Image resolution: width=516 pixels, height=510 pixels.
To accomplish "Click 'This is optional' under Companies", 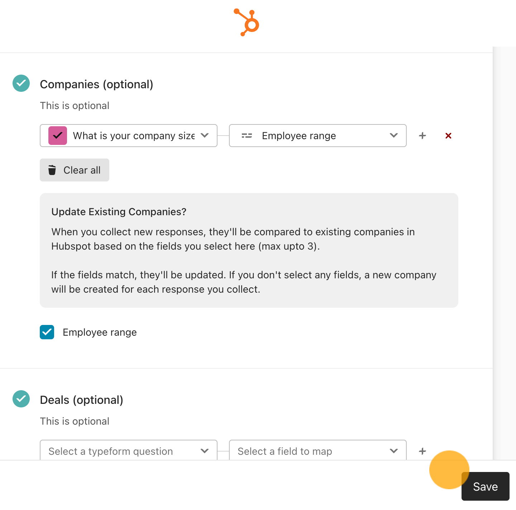I will coord(75,106).
